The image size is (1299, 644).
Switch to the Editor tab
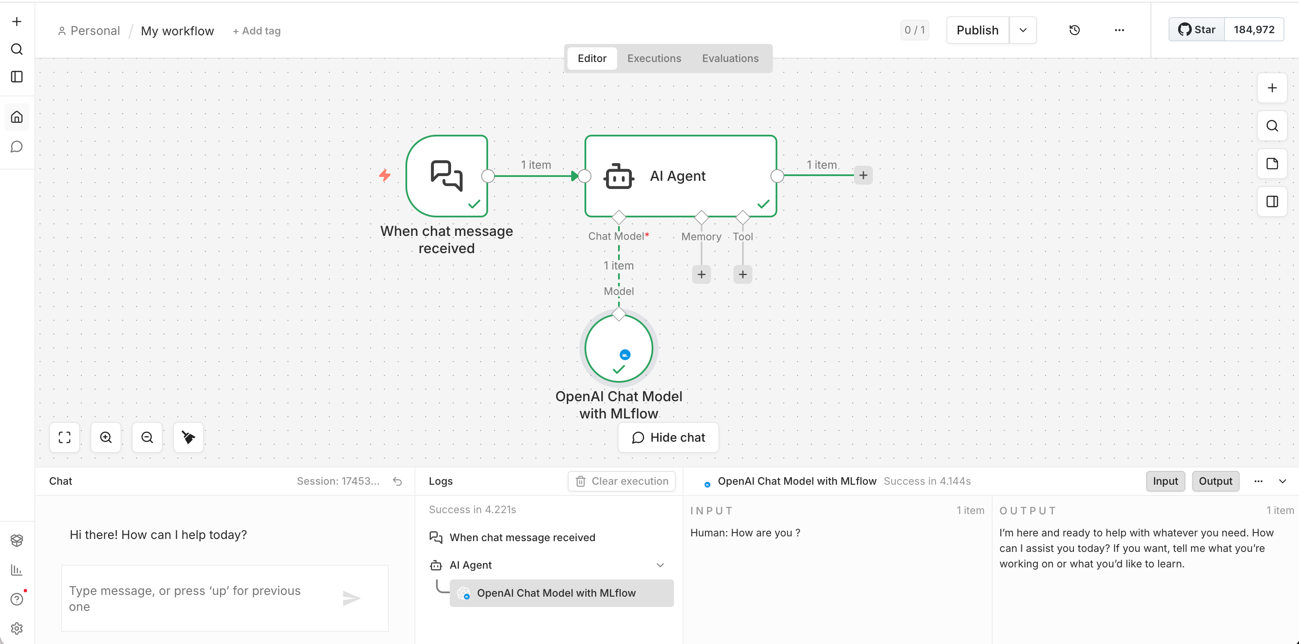click(591, 59)
